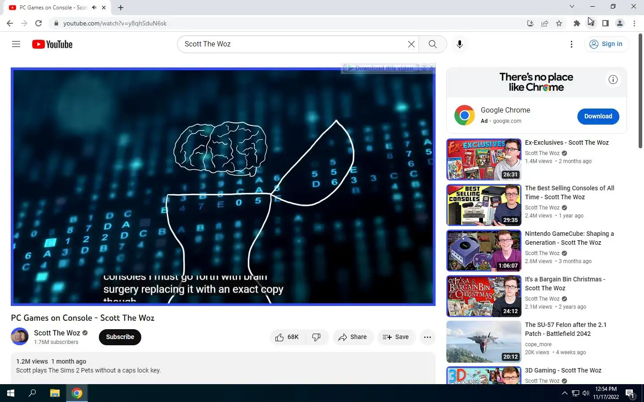The image size is (644, 402).
Task: Reload the current page
Action: [x=38, y=23]
